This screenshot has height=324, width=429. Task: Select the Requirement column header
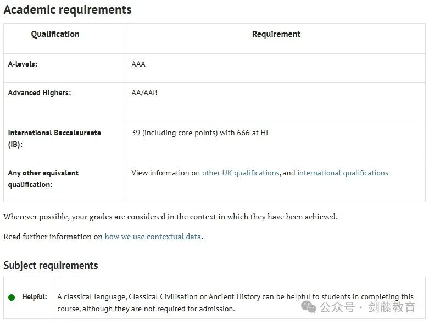(276, 34)
